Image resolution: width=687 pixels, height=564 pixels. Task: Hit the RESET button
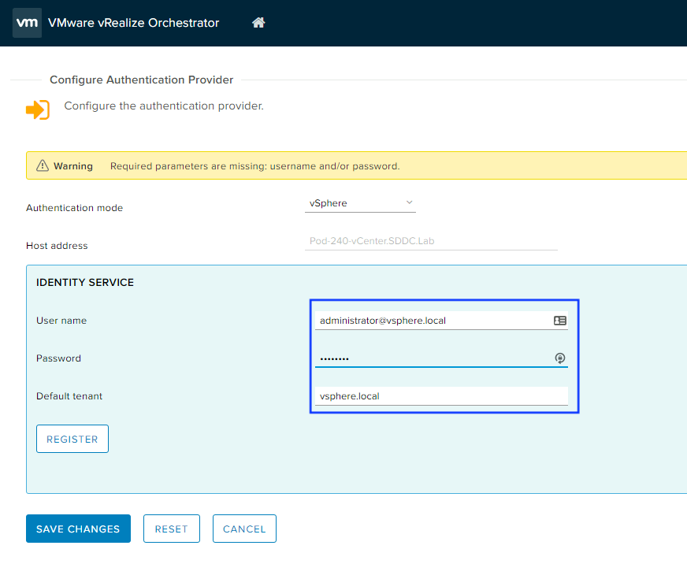171,529
